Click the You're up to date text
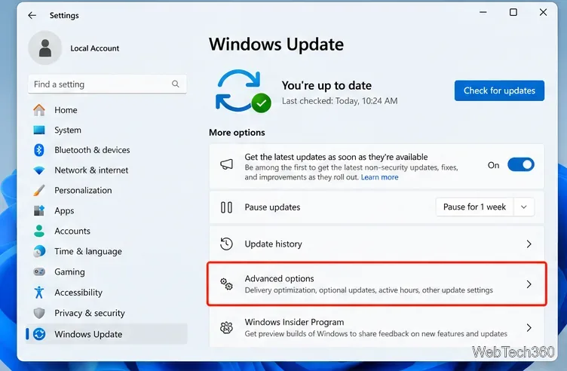The image size is (567, 371). click(x=326, y=85)
